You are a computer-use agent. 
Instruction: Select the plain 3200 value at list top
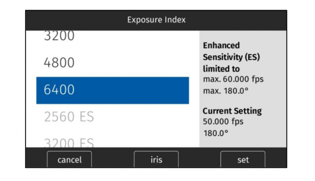59,37
